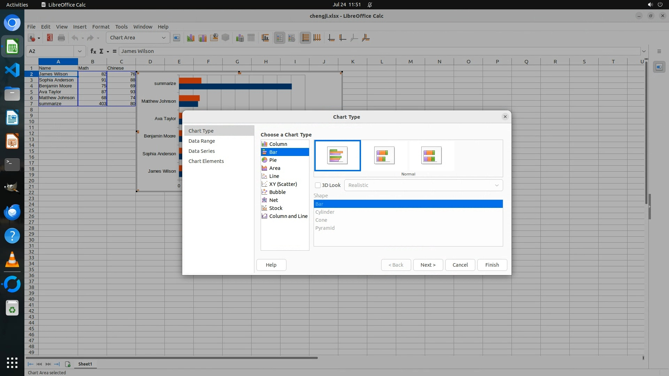Enable the 3D Look checkbox
This screenshot has width=669, height=376.
[x=318, y=185]
